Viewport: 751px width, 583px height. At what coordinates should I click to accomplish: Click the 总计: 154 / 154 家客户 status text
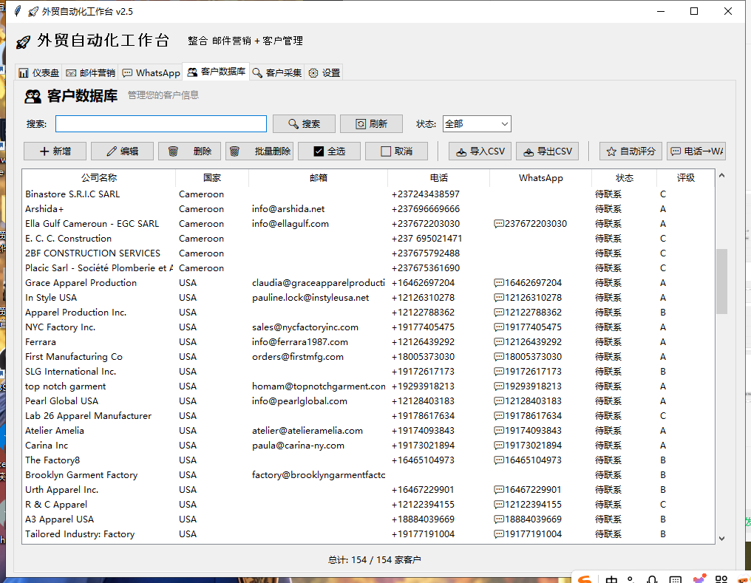point(375,560)
